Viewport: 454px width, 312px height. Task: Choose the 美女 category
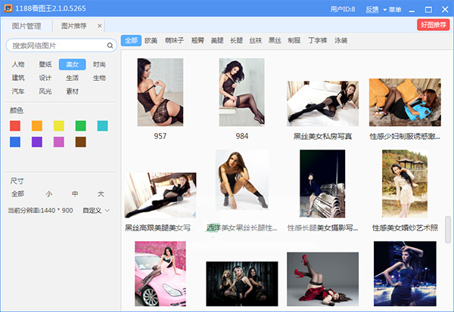[x=72, y=64]
